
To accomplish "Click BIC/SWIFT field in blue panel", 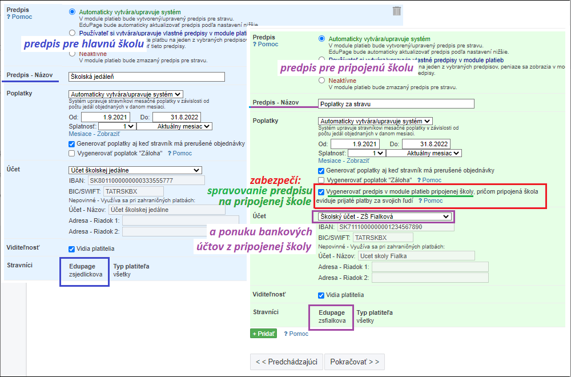I will [134, 191].
